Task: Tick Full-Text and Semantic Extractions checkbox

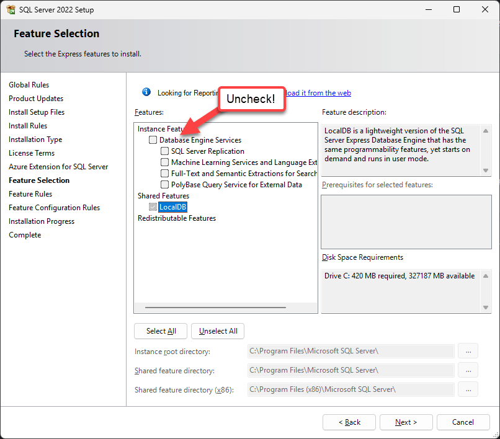Action: (164, 174)
